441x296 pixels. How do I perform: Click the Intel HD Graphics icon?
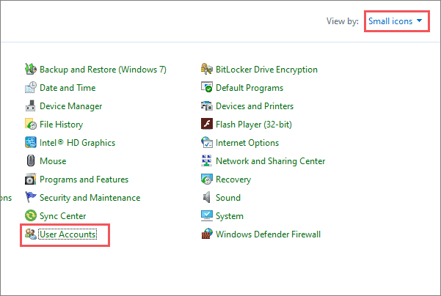(31, 142)
